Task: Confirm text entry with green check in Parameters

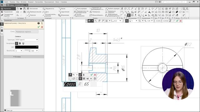Action: point(39,27)
